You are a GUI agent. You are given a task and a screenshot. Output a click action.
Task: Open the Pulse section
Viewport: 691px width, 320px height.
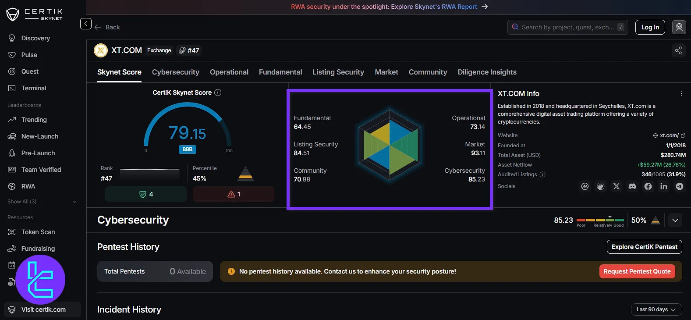[x=23, y=55]
